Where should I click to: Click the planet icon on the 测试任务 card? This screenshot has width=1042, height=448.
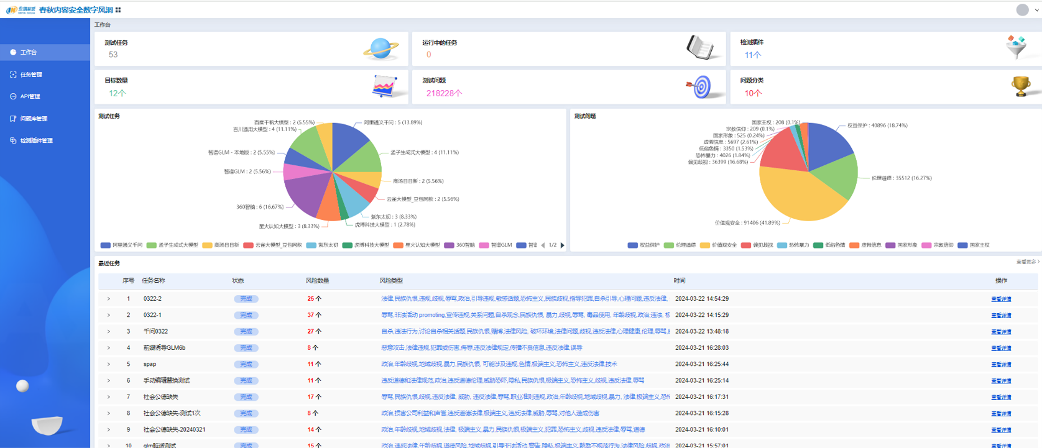click(380, 48)
